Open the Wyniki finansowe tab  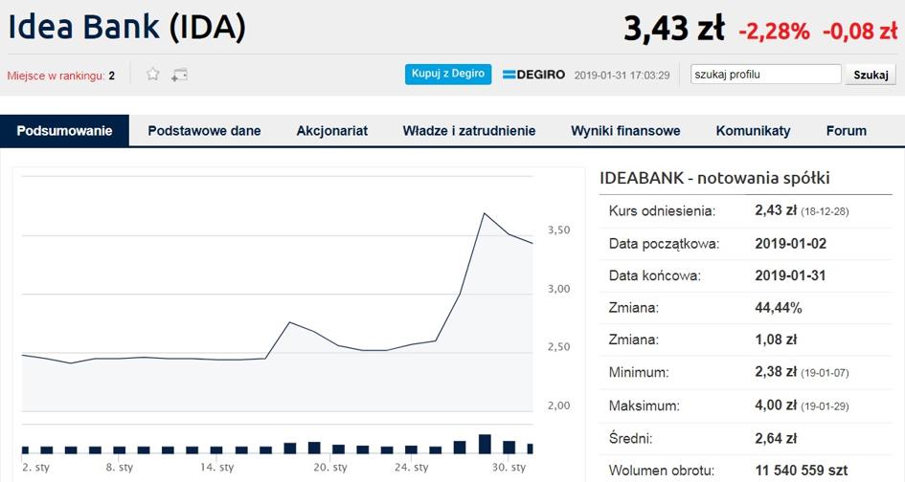tap(625, 131)
